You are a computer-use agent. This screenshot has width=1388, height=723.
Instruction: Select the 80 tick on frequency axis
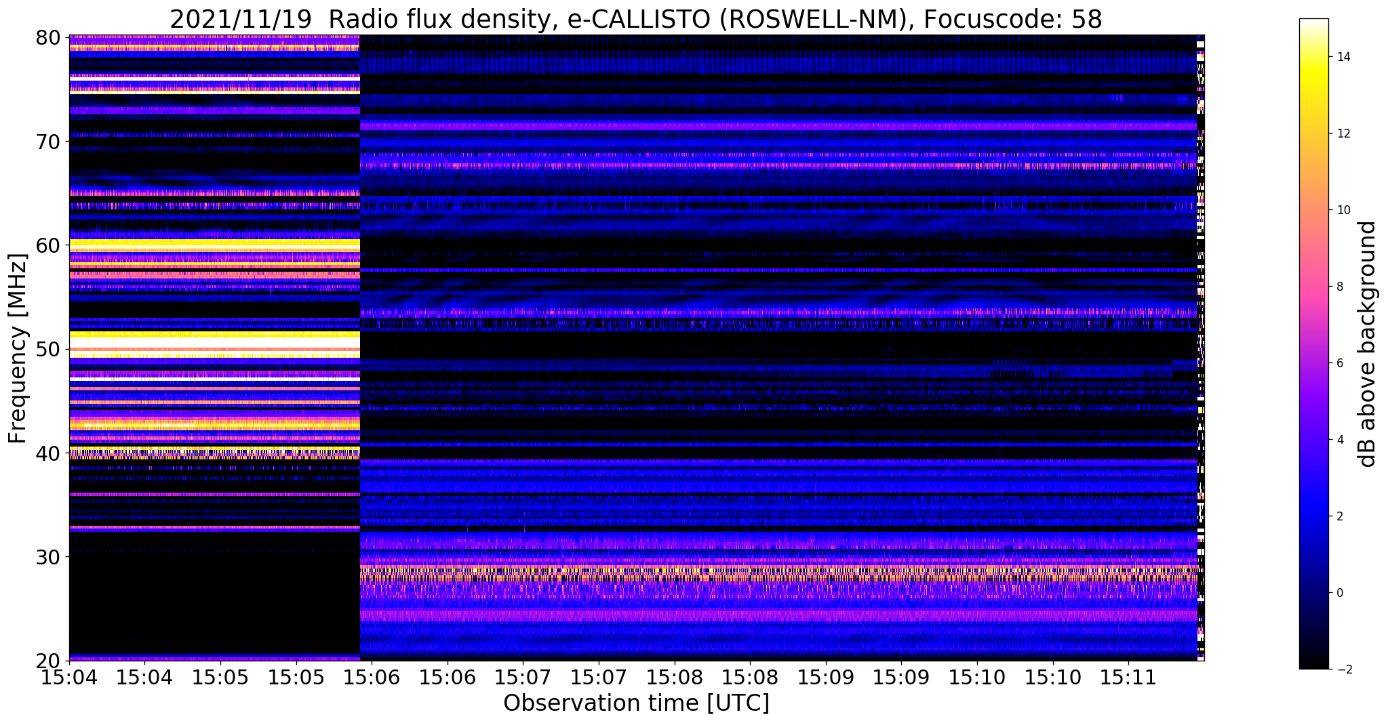48,37
